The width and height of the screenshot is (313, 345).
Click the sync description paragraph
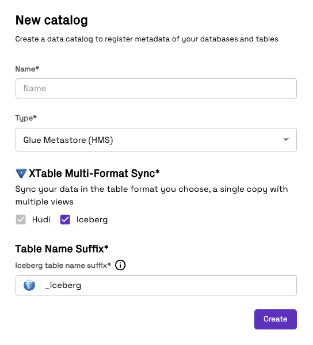151,195
